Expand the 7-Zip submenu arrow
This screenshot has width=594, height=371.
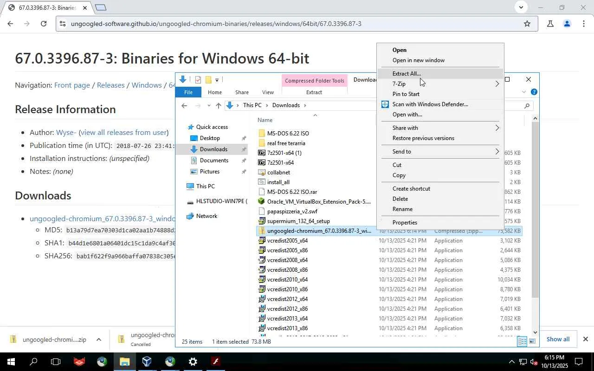coord(497,84)
